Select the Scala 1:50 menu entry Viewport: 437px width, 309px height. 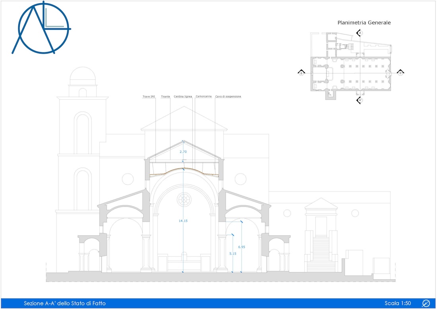pyautogui.click(x=397, y=303)
